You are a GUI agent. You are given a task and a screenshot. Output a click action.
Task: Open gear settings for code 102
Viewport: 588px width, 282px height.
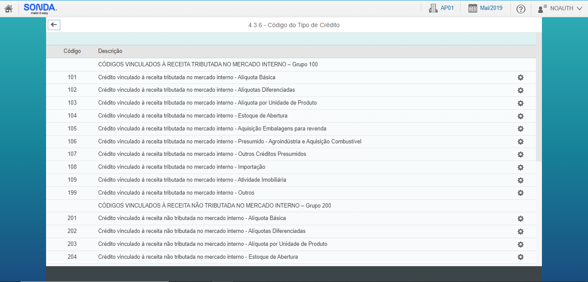(520, 90)
